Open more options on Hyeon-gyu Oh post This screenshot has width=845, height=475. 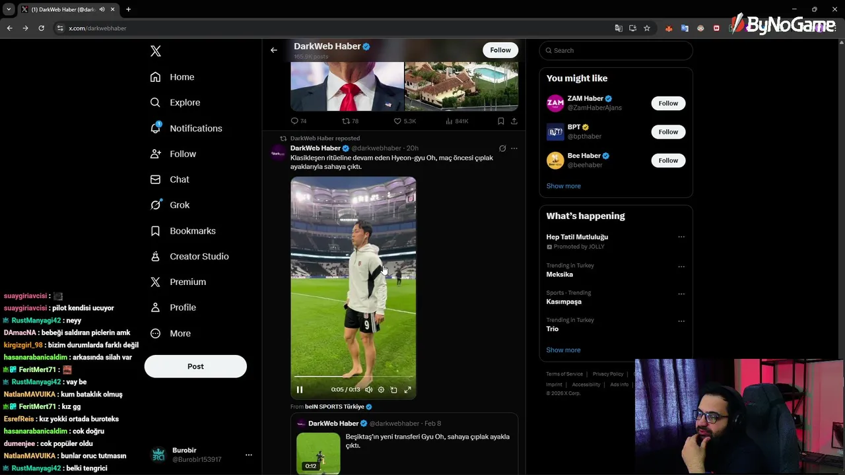[x=514, y=148]
